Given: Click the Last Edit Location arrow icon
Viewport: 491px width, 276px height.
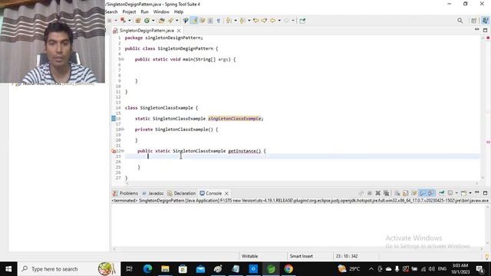Looking at the screenshot, I should [x=256, y=21].
